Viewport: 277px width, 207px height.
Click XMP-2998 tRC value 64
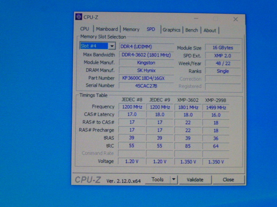tap(216, 146)
